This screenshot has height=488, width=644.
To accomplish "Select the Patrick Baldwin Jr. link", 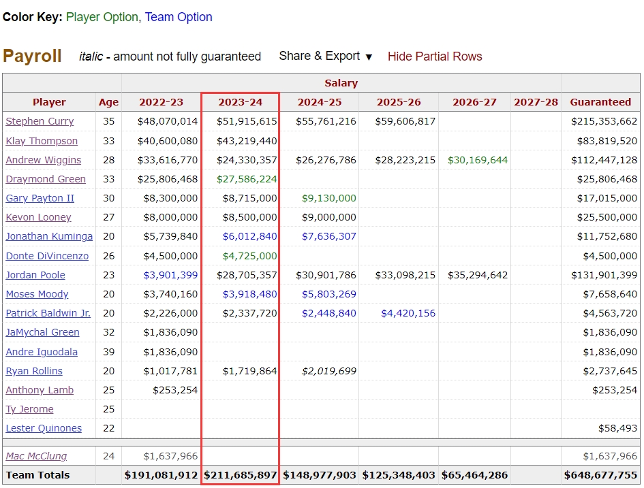I will click(x=48, y=313).
